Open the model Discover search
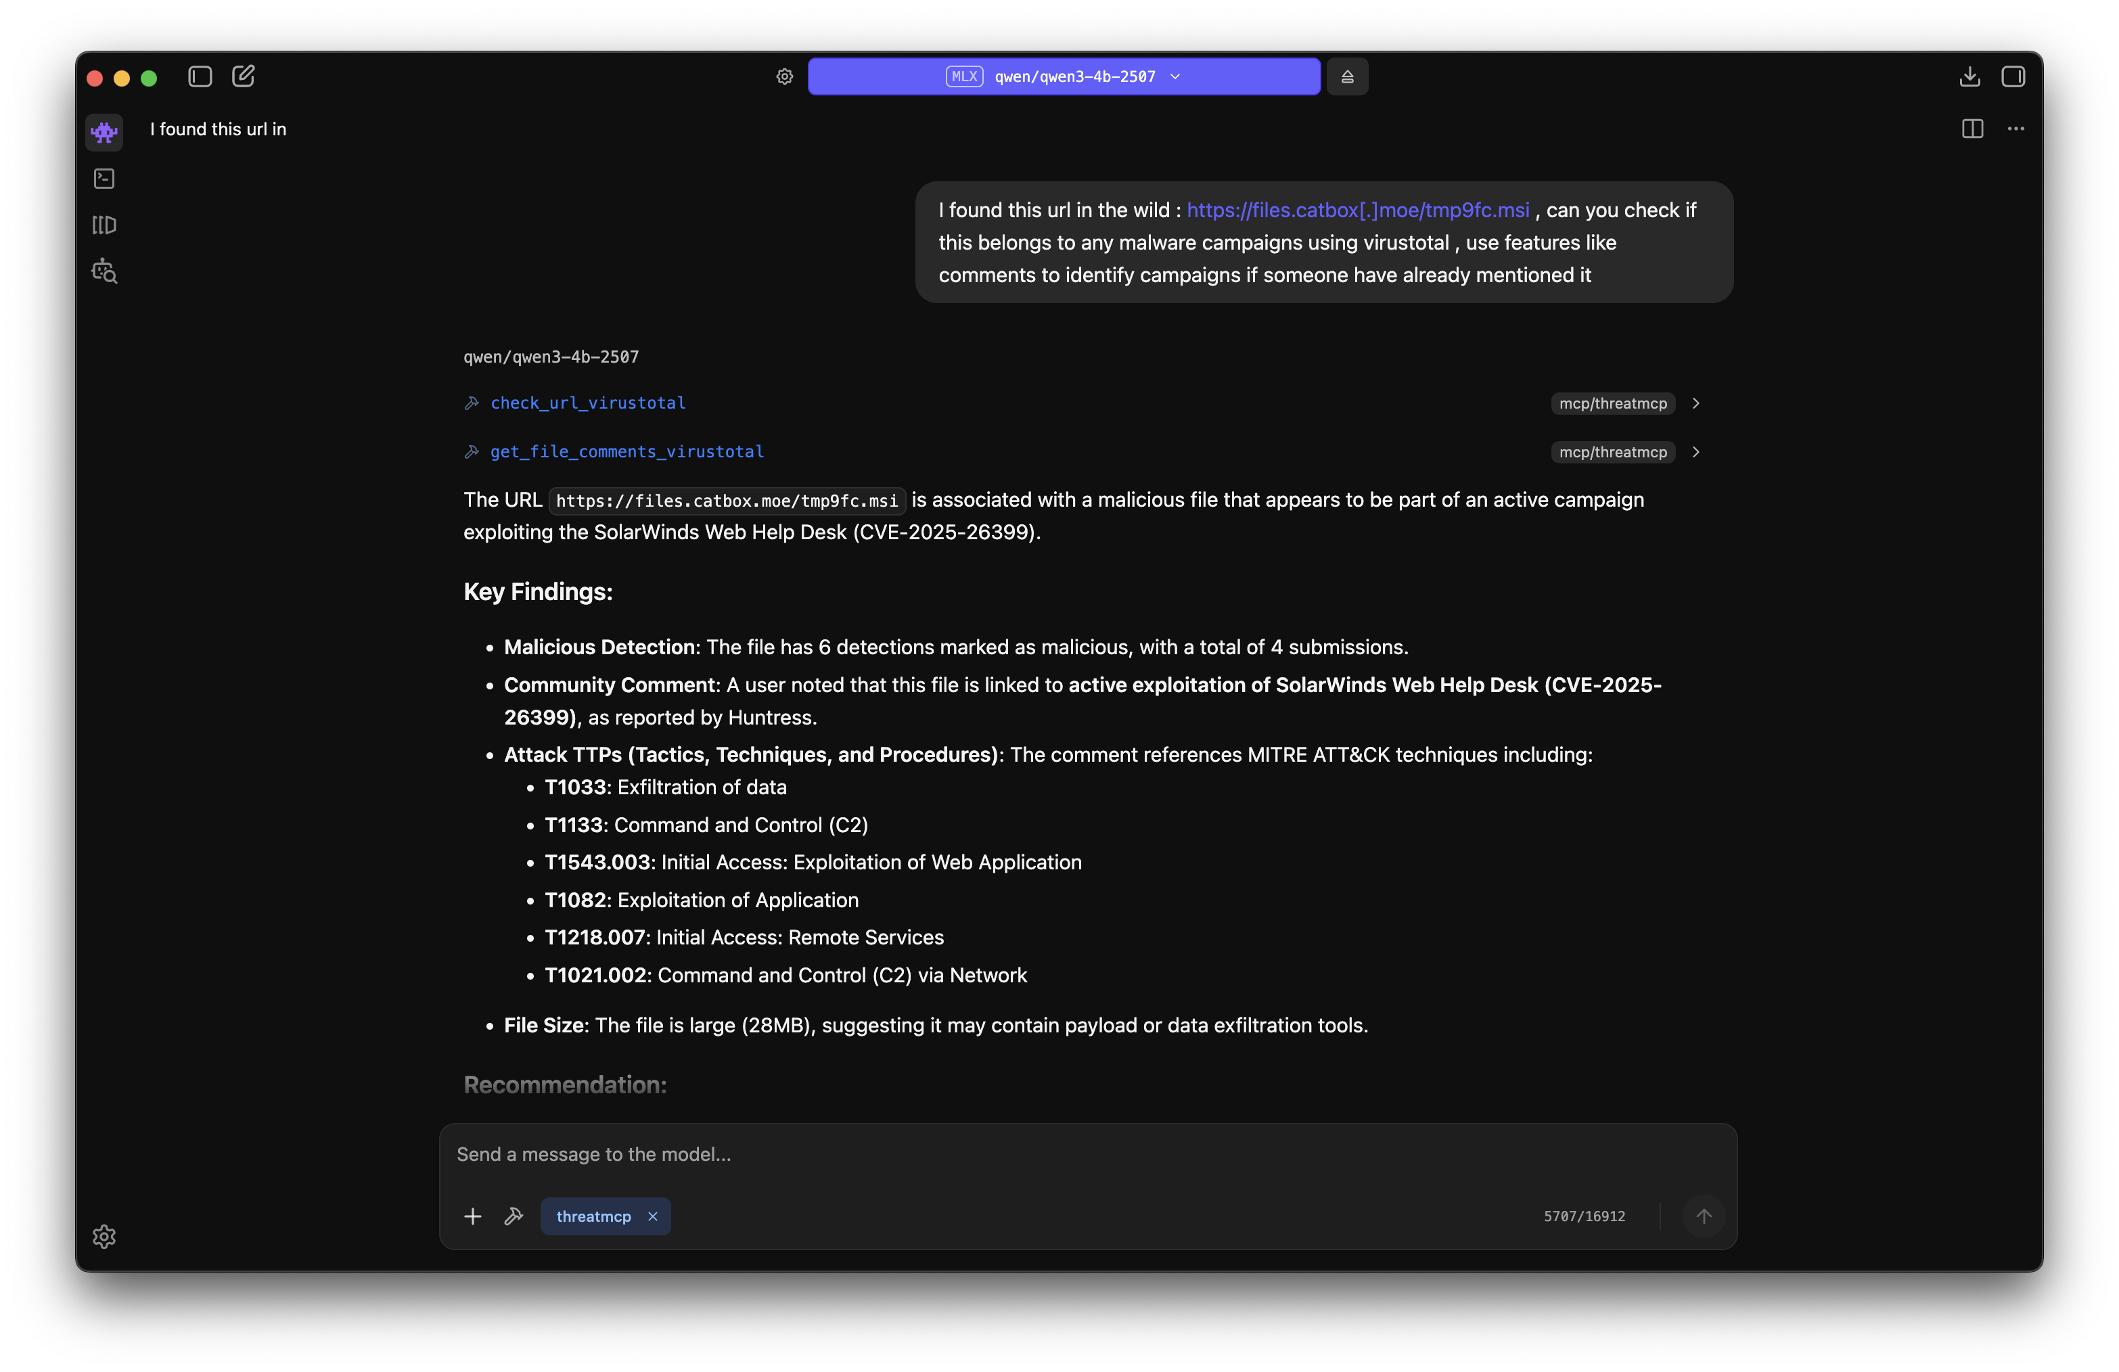Screen dimensions: 2119x1372 tap(104, 271)
